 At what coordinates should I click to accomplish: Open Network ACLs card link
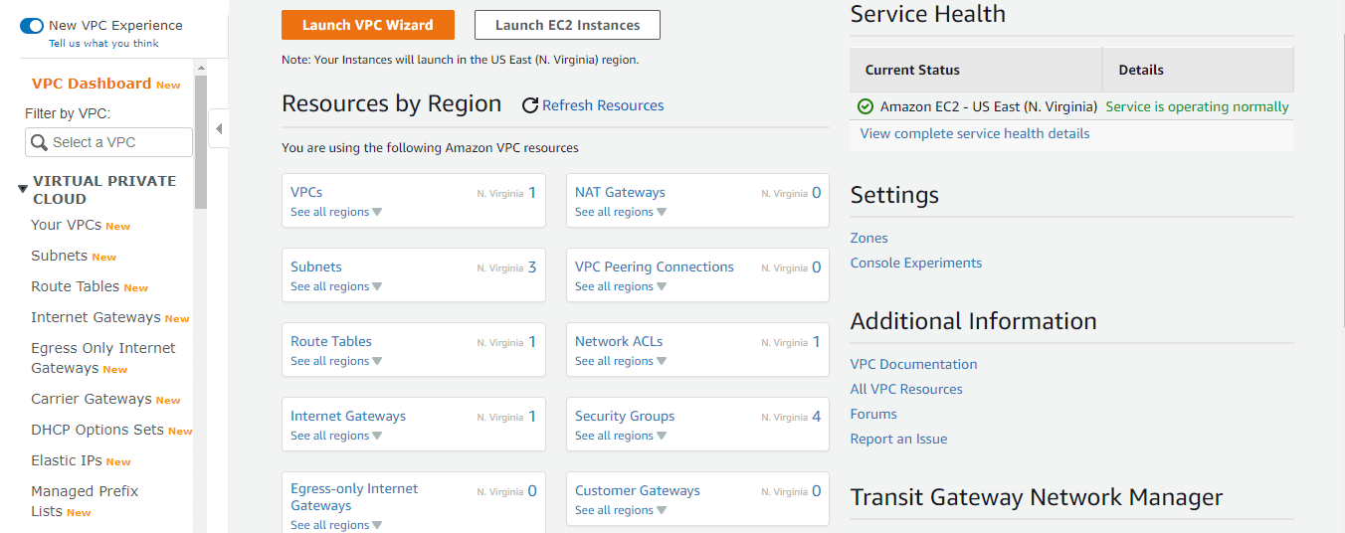pyautogui.click(x=619, y=341)
